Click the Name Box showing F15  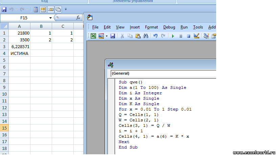[x=24, y=18]
